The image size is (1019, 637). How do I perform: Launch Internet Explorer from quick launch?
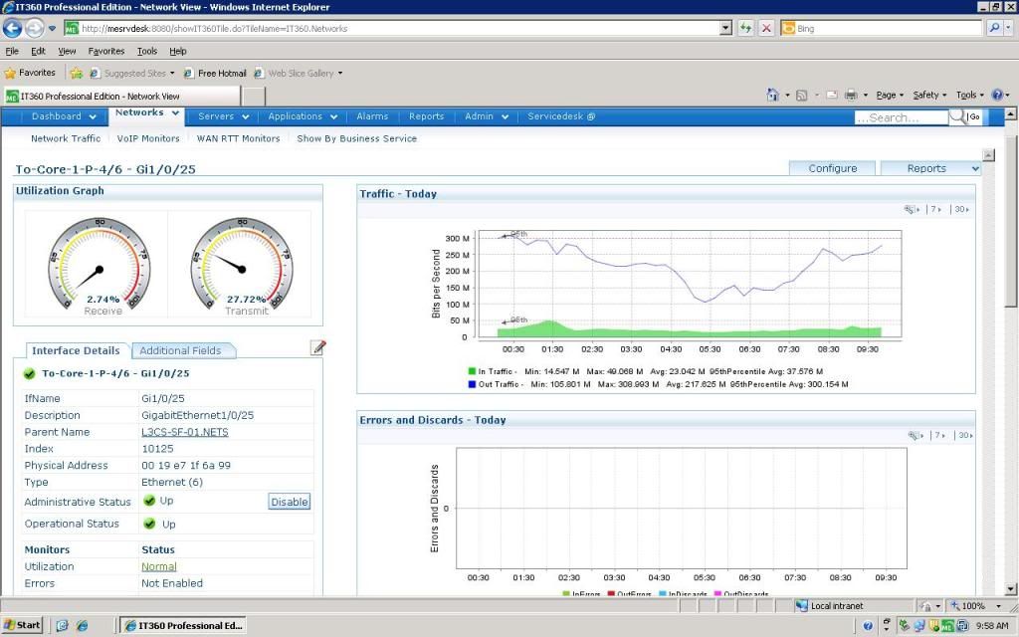coord(82,625)
